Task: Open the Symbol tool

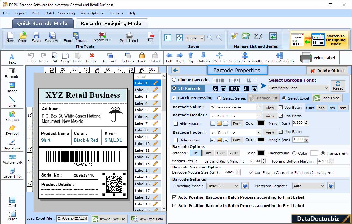Action: [12, 130]
